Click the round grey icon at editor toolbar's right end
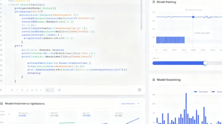Screen dimensions: 222x124 click(139, 90)
